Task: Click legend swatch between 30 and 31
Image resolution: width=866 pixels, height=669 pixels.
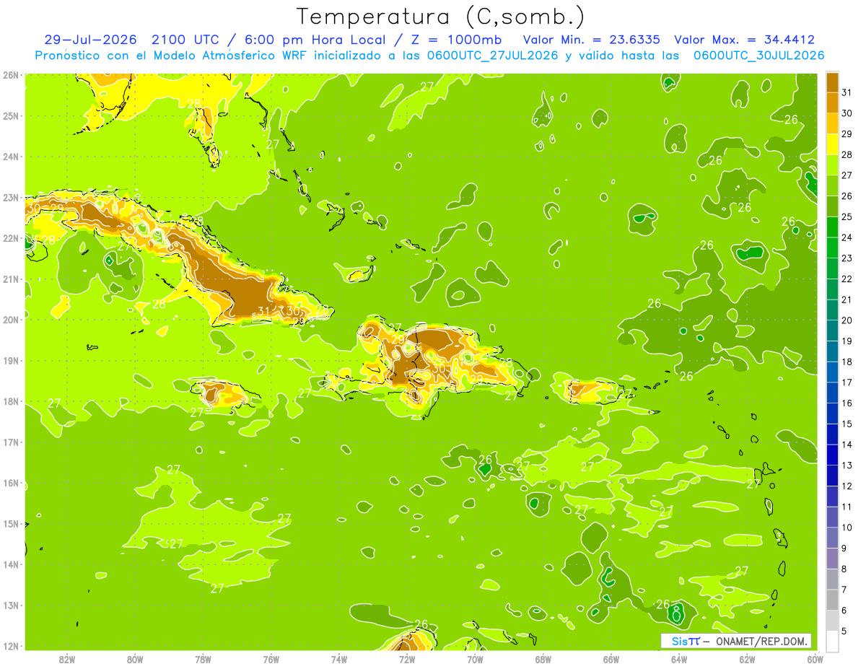Action: pyautogui.click(x=833, y=103)
